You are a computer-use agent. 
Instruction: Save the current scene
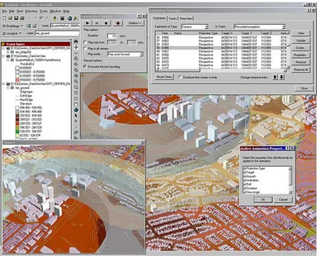click(x=16, y=18)
